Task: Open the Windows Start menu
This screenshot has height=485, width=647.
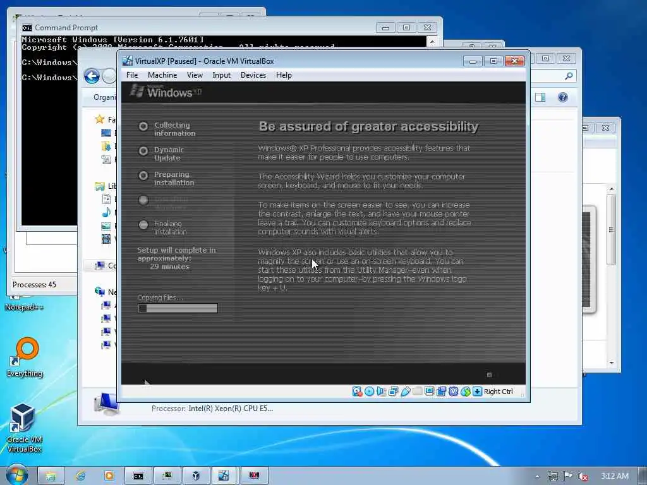Action: 16,475
